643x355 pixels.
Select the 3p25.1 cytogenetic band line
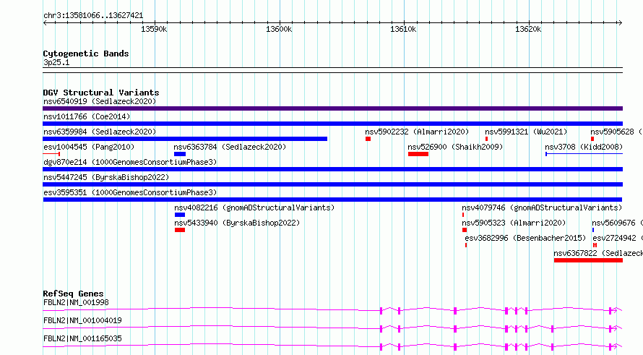click(x=332, y=70)
